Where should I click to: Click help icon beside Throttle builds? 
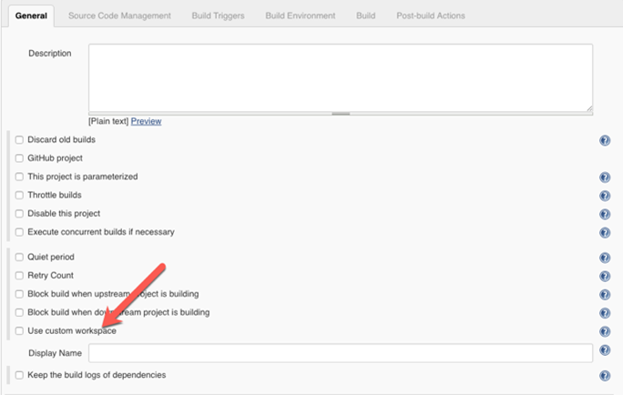pos(605,196)
